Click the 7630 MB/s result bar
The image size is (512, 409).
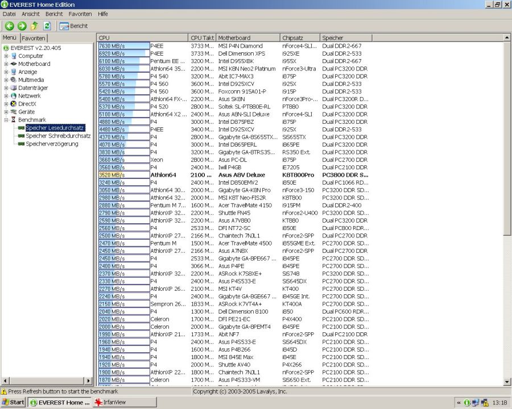click(124, 46)
